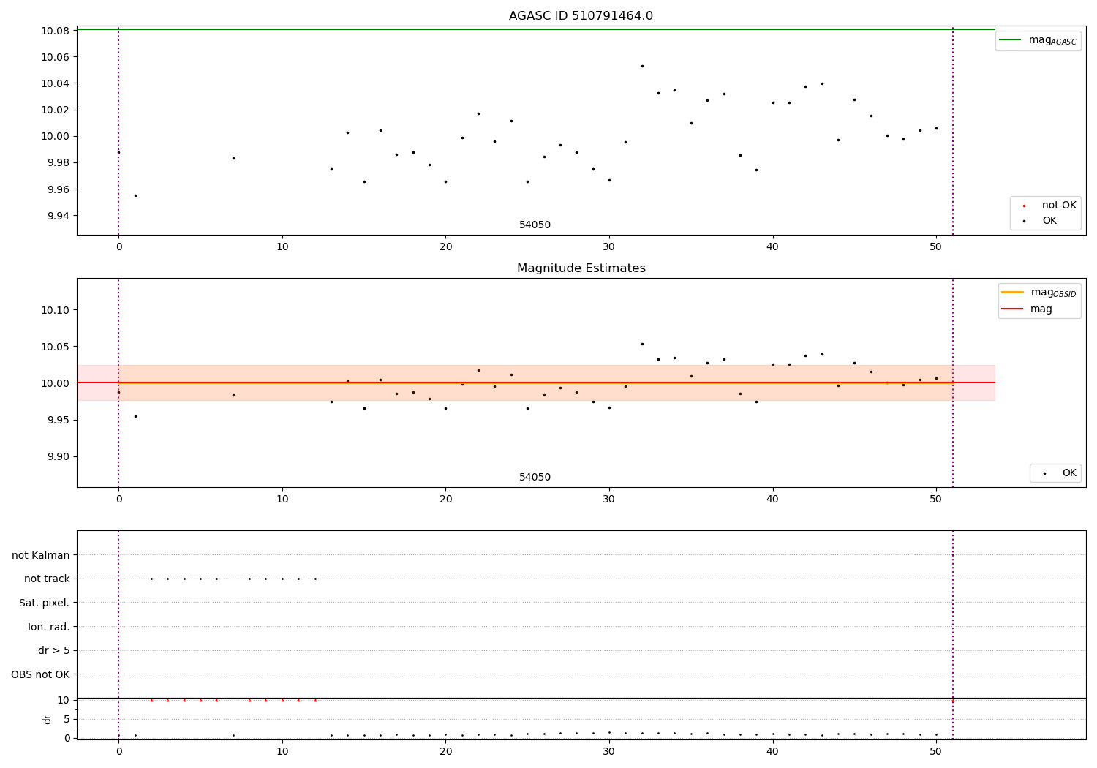Select the 'dr > 5' axis label

pyautogui.click(x=54, y=650)
